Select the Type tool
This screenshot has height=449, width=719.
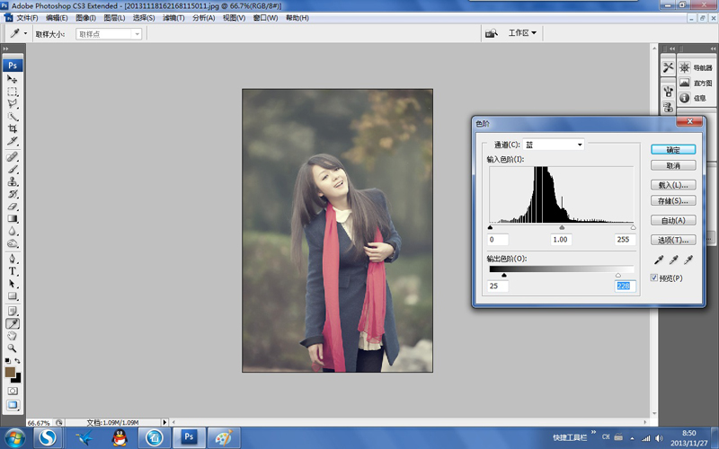(x=12, y=271)
